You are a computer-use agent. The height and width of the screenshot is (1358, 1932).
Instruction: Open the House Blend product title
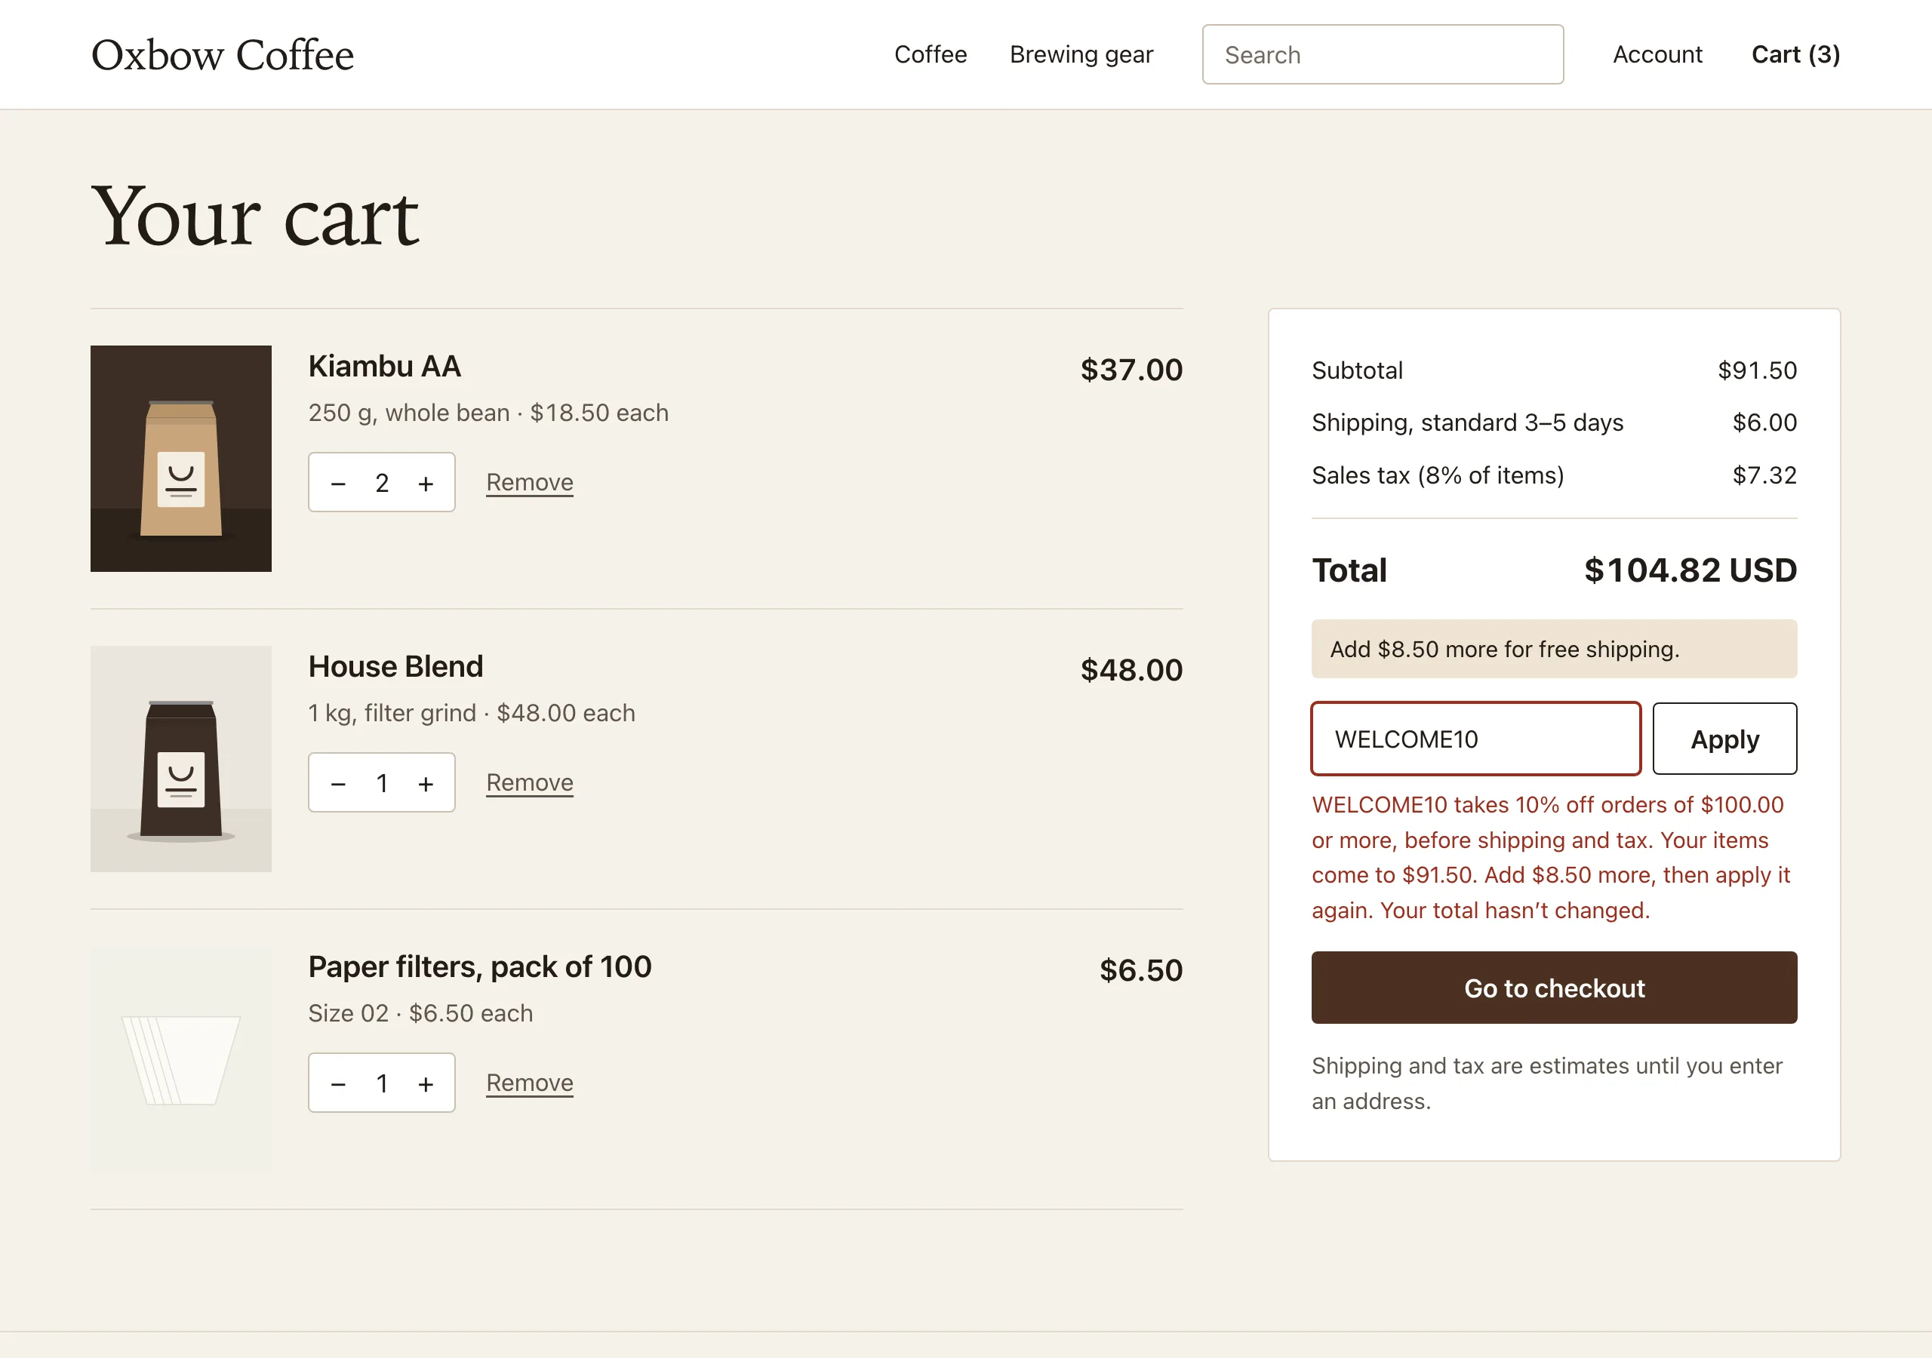pos(395,666)
